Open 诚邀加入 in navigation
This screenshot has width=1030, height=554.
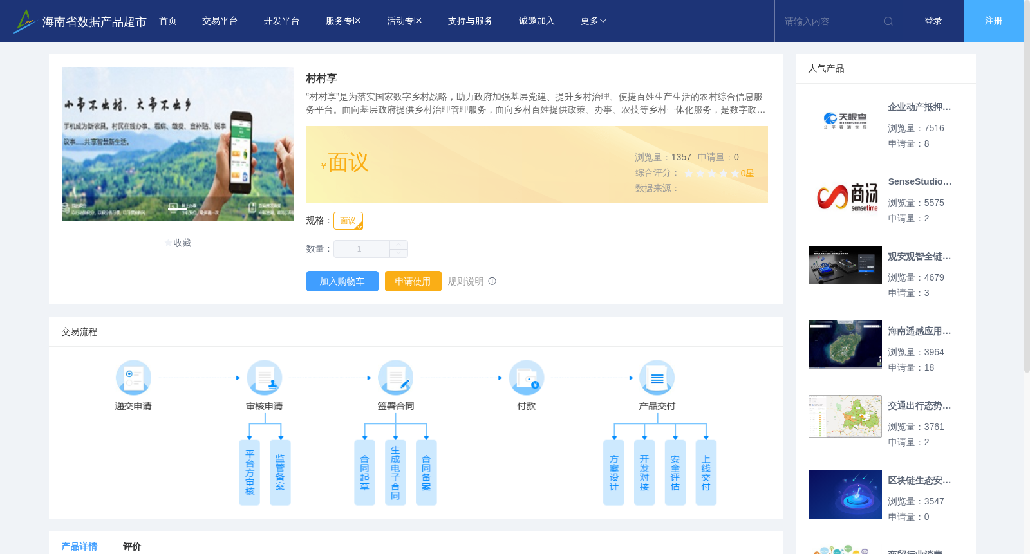click(537, 21)
